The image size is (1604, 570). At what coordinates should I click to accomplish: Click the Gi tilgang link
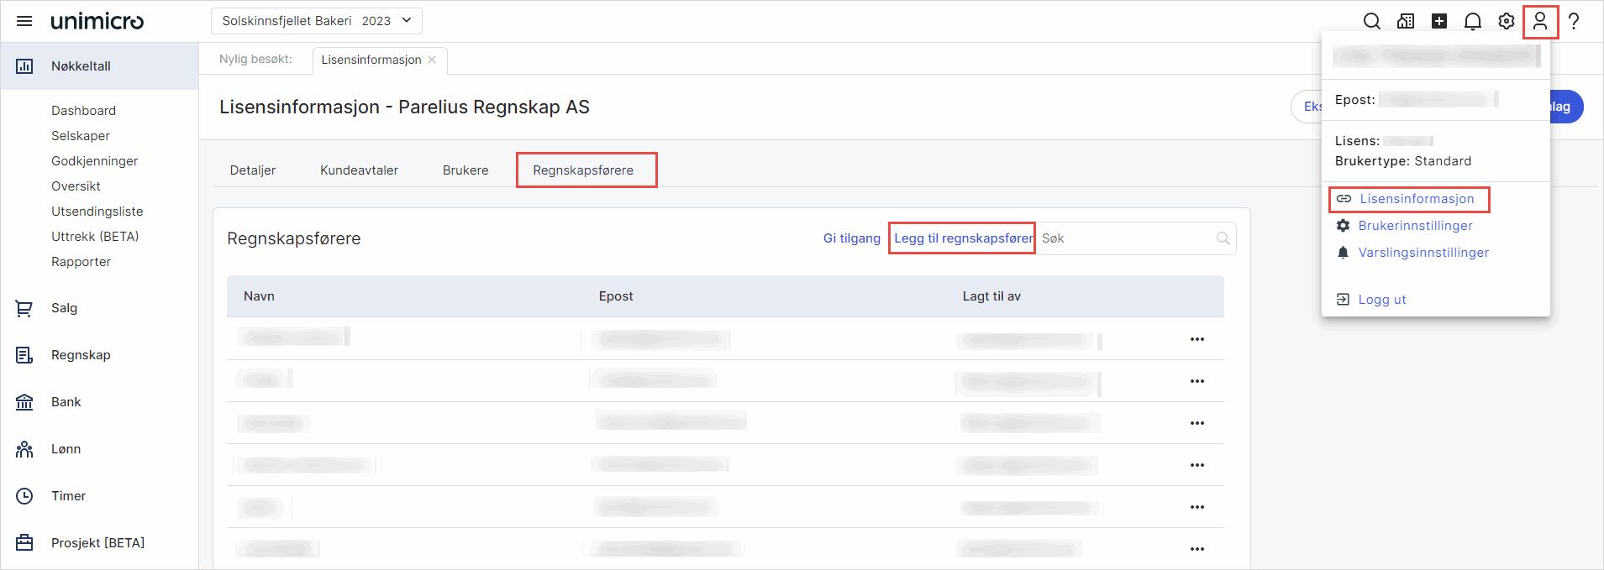(x=851, y=238)
